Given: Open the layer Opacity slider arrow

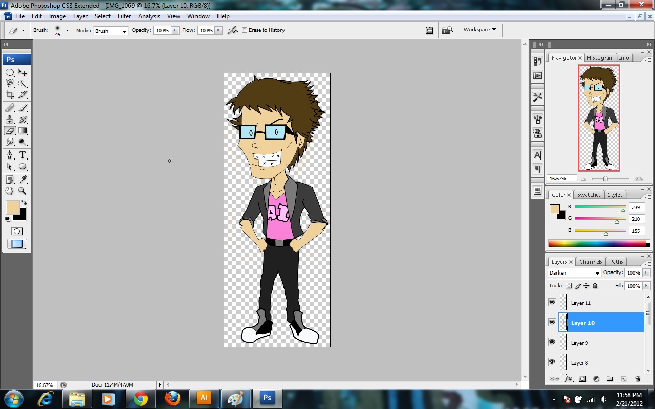Looking at the screenshot, I should coord(646,273).
